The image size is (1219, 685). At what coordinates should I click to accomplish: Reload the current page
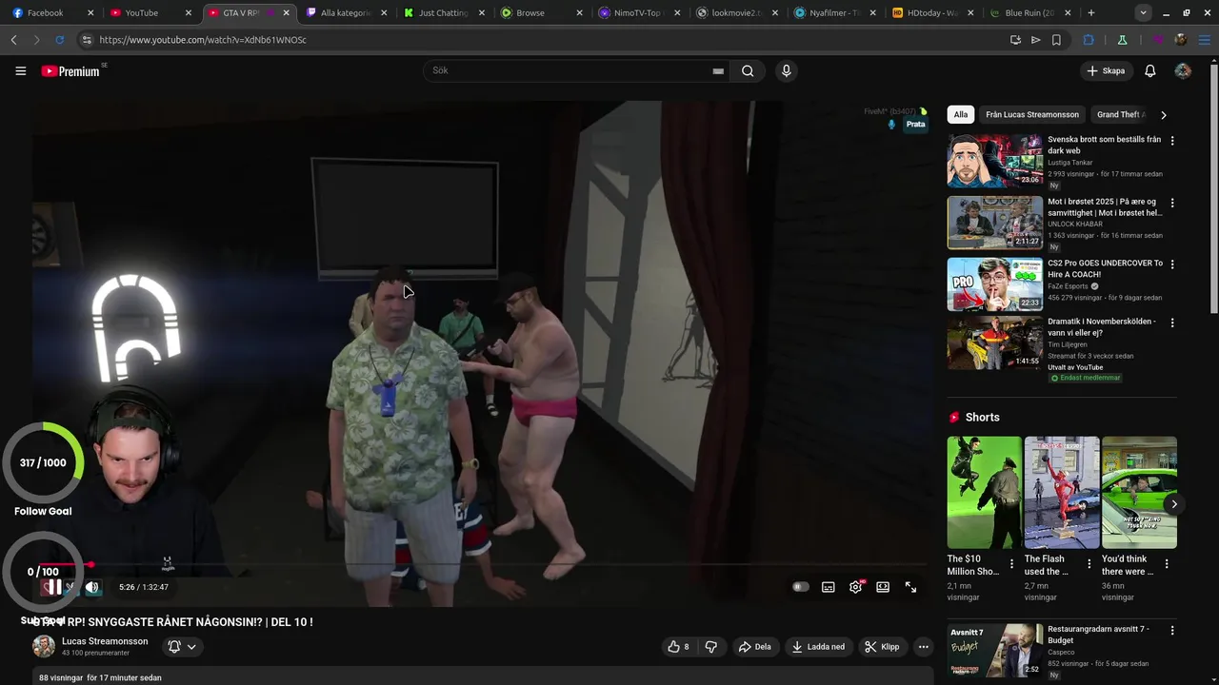point(59,40)
